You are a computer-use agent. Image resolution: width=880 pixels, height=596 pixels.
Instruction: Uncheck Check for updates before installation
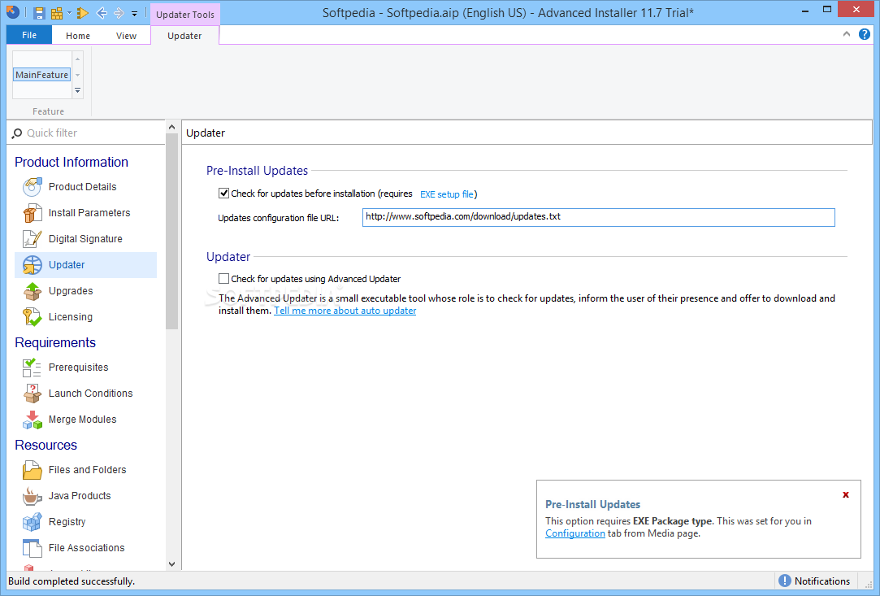point(224,194)
